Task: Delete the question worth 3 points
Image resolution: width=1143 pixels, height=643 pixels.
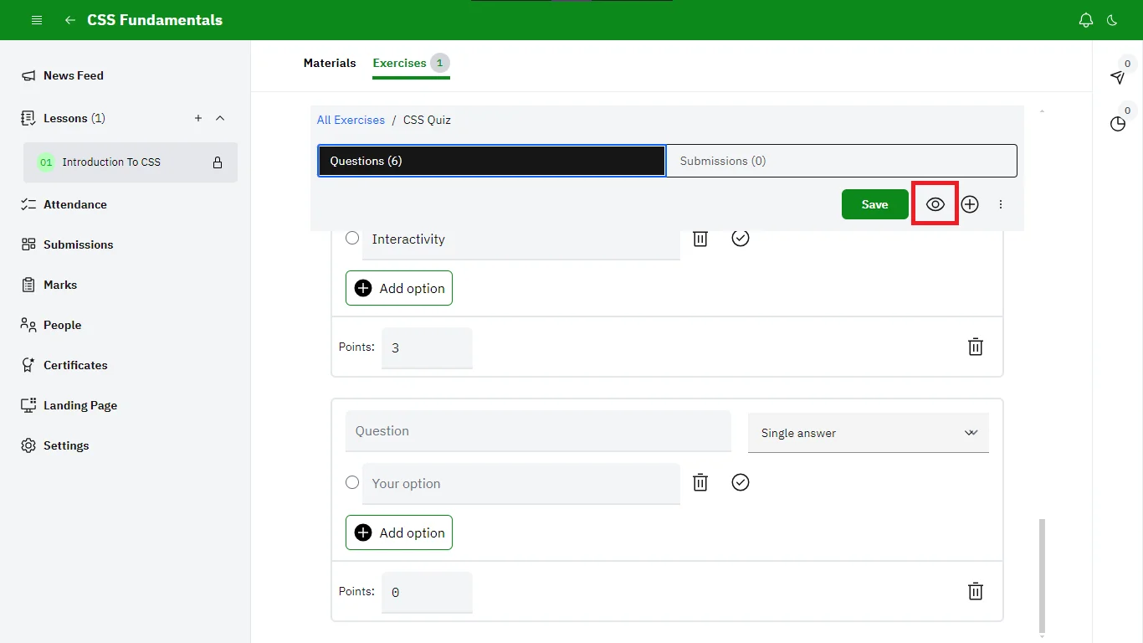Action: (975, 347)
